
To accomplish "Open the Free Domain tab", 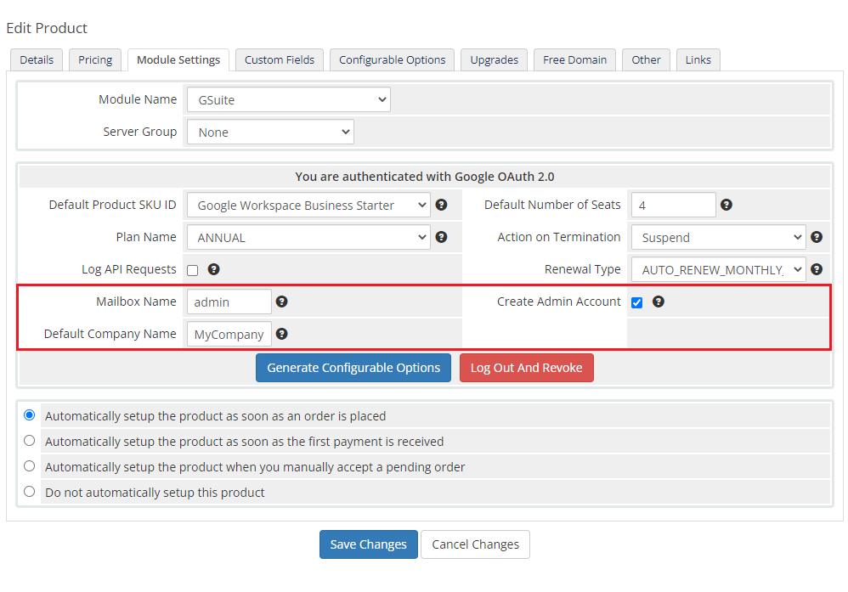I will [575, 60].
